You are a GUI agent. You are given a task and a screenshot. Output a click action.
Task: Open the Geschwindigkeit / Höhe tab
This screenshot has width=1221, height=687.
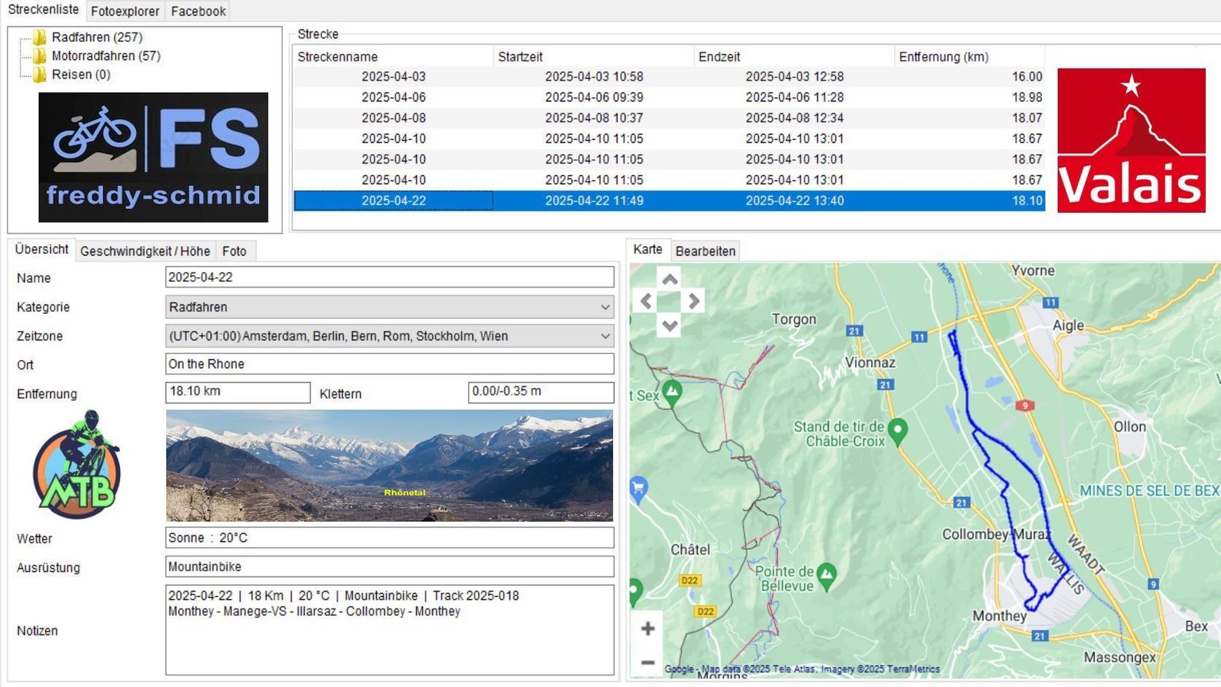pyautogui.click(x=144, y=251)
